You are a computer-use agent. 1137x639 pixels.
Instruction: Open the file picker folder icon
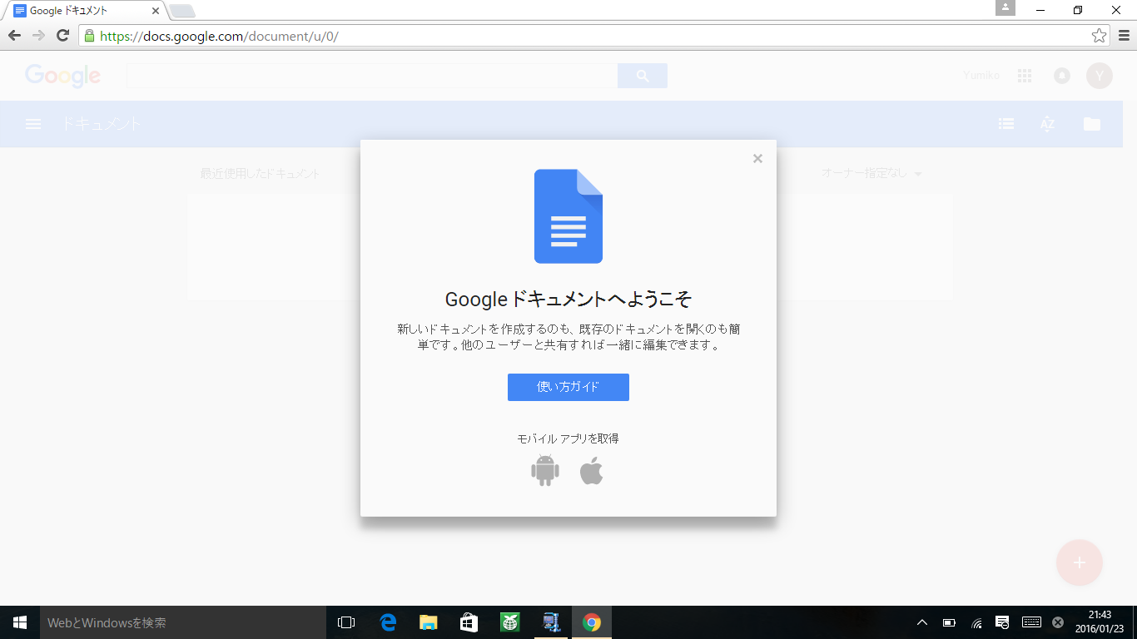(1092, 124)
